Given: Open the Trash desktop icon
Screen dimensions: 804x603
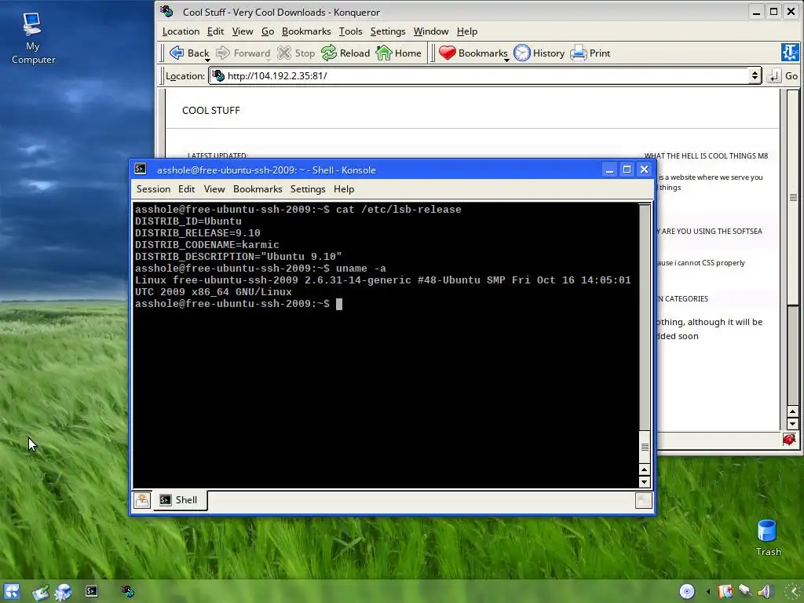Looking at the screenshot, I should click(x=768, y=538).
